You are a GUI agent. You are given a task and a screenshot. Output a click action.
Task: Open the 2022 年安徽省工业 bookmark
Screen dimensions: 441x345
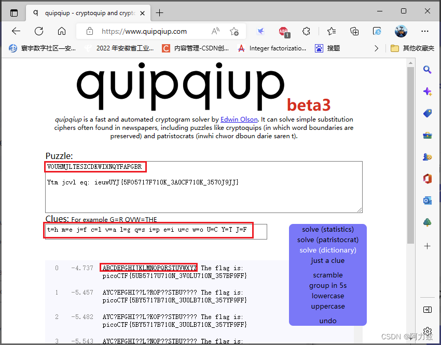coord(119,48)
